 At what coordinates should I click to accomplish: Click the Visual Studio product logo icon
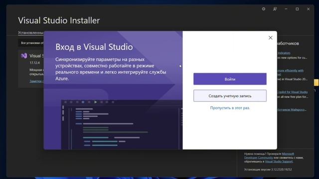[x=24, y=56]
